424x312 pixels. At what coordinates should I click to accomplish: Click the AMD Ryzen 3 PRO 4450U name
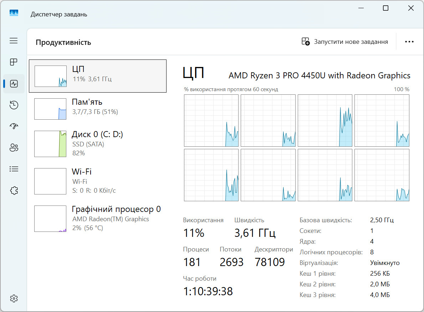[x=320, y=76]
